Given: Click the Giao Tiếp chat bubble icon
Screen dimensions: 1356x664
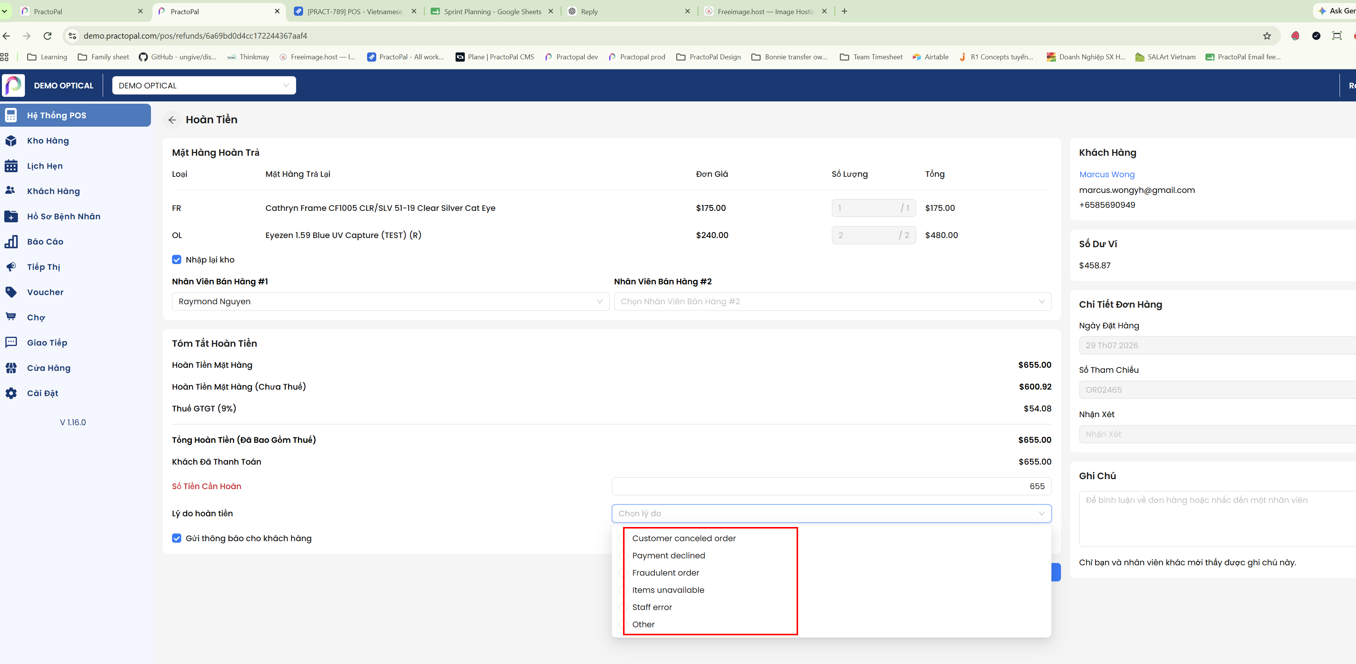Looking at the screenshot, I should (x=11, y=343).
